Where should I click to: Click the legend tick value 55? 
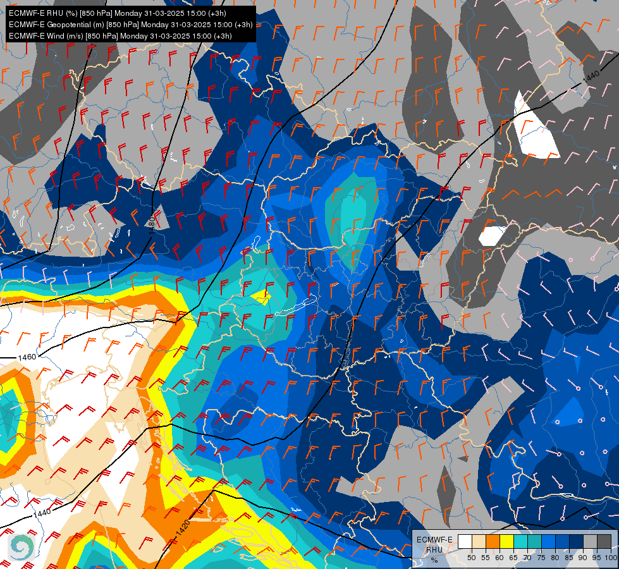486,558
